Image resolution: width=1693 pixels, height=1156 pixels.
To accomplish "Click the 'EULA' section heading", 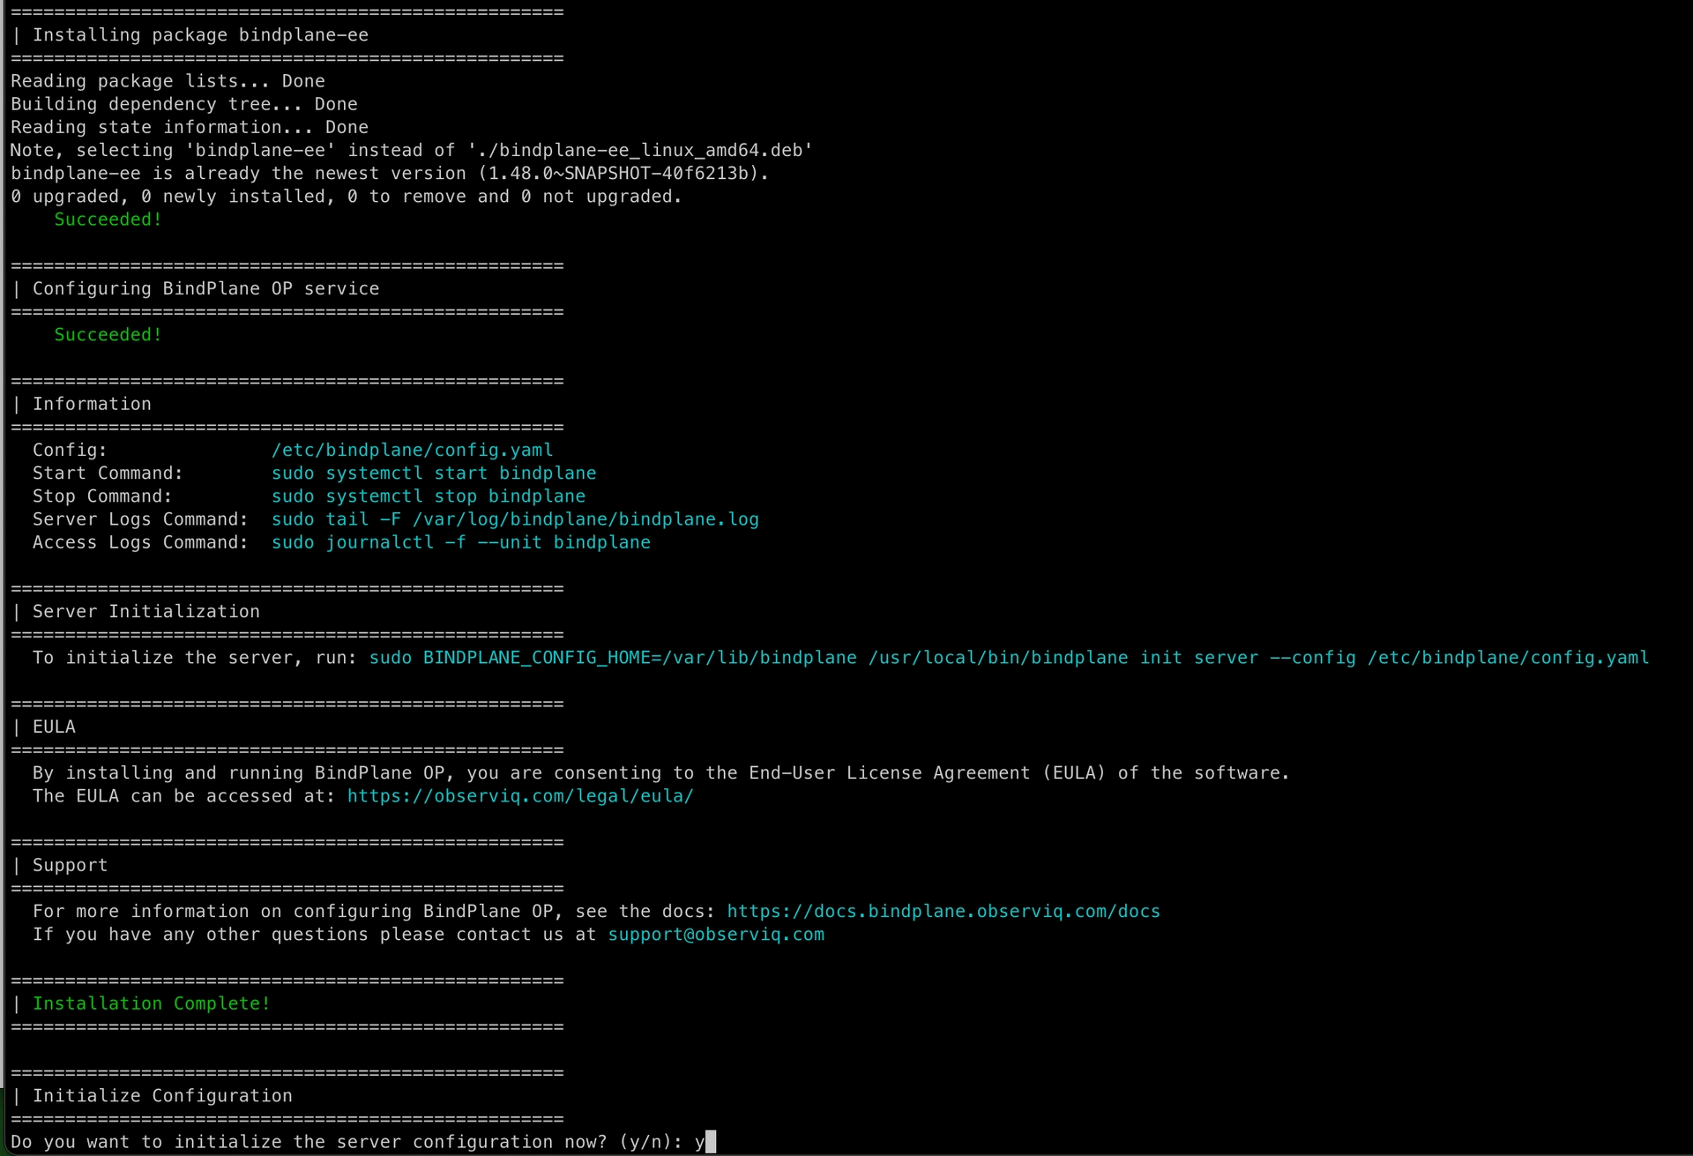I will point(54,727).
